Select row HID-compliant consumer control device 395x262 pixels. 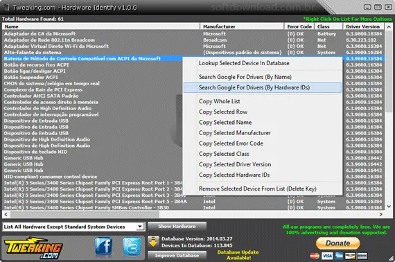93,177
